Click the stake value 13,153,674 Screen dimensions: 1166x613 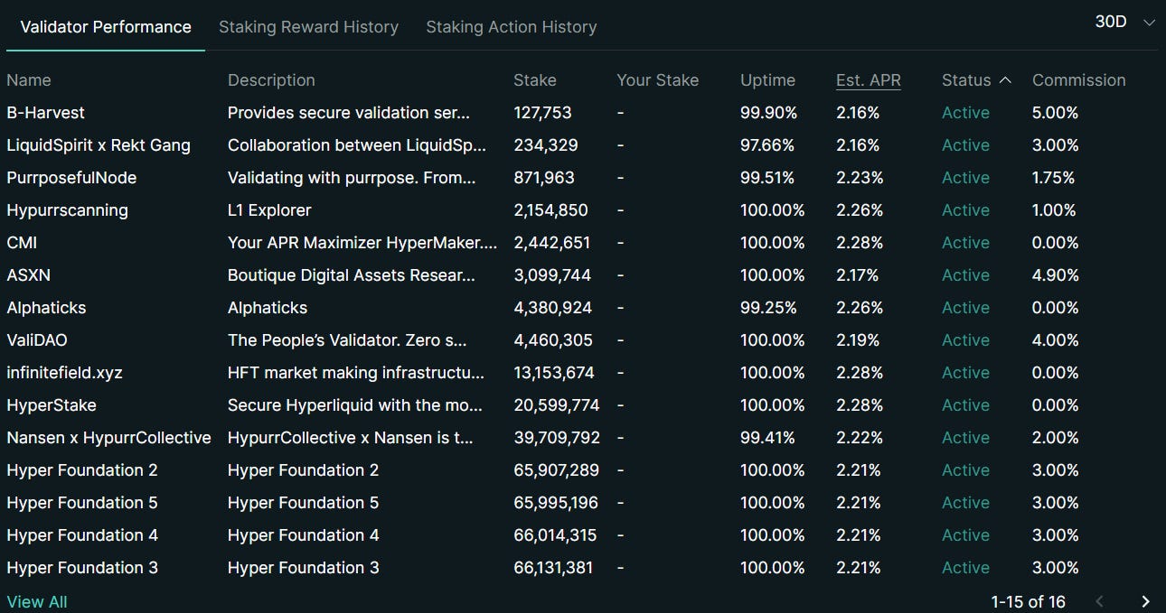tap(554, 373)
